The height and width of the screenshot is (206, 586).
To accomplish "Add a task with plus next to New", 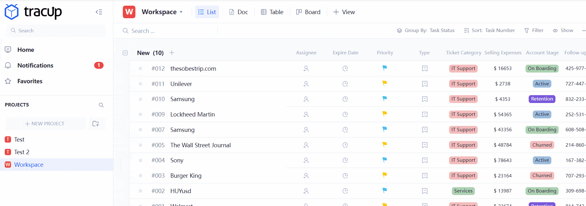I will (172, 53).
